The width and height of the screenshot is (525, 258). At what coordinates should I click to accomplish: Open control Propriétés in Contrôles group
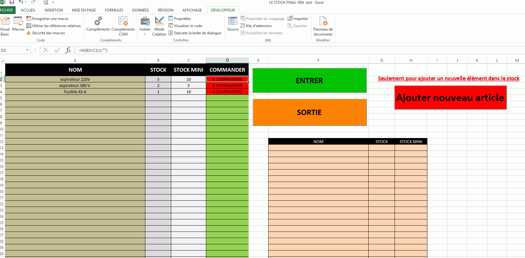pyautogui.click(x=180, y=19)
